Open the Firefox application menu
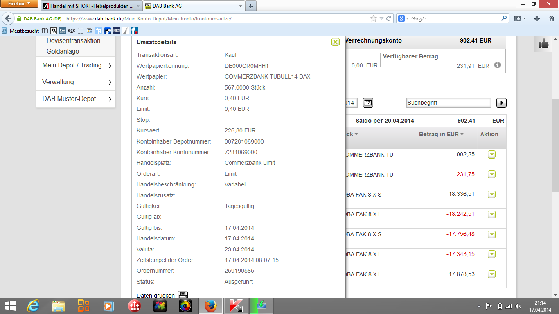This screenshot has height=314, width=559. click(19, 4)
